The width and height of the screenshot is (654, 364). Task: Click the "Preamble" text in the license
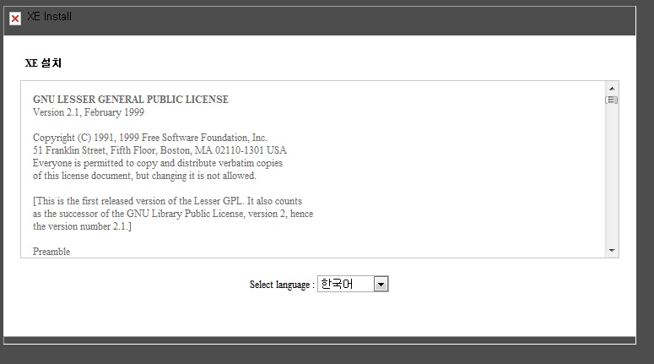coord(51,252)
